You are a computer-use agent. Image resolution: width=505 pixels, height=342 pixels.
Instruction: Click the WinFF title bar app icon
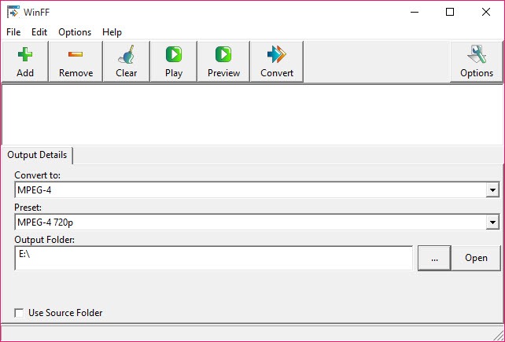coord(13,12)
